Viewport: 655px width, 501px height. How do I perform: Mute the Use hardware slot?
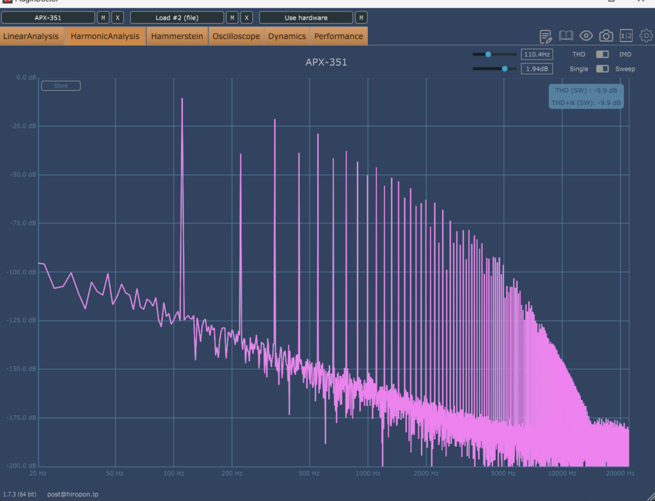click(x=361, y=17)
